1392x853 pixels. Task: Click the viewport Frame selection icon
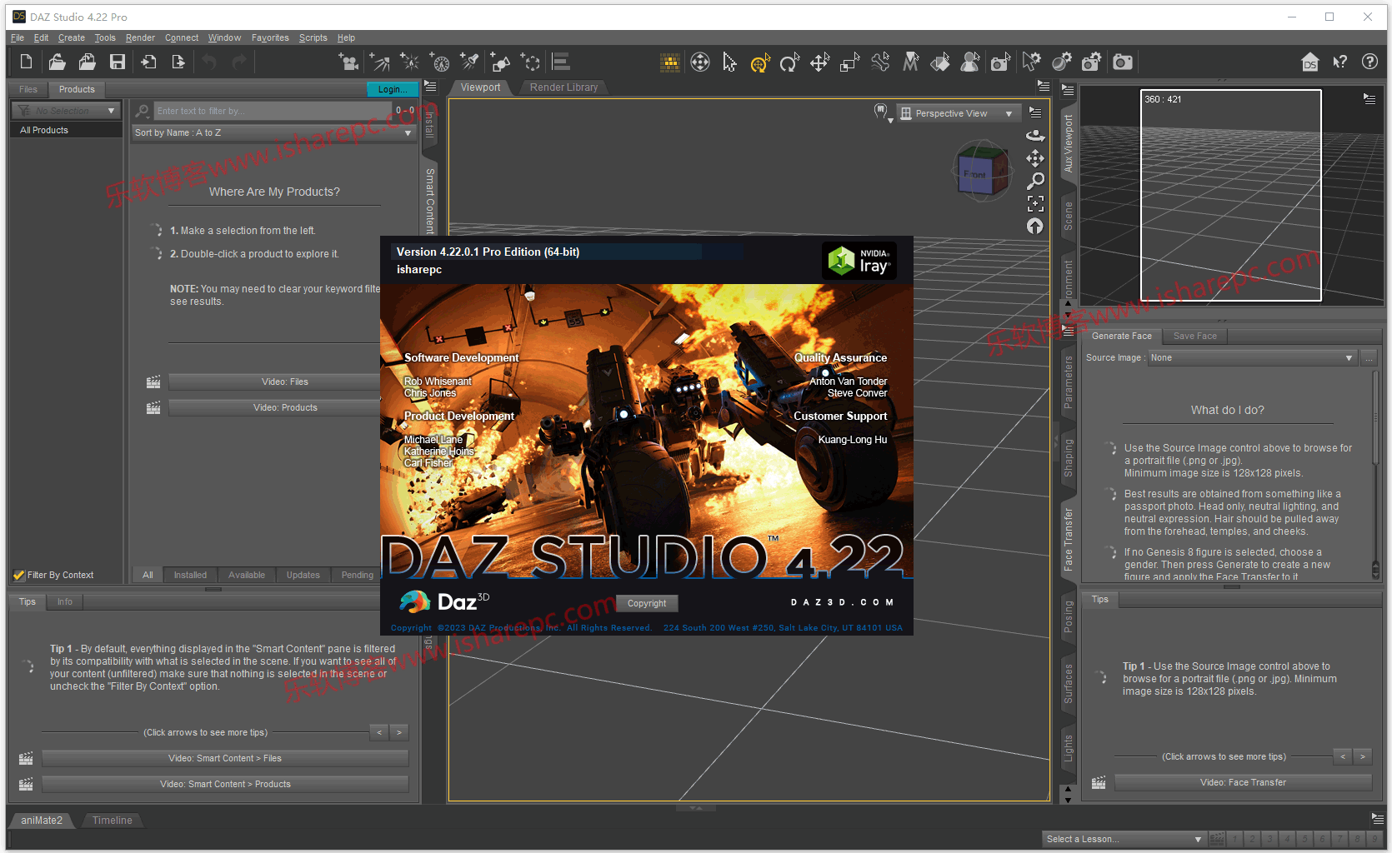(x=1035, y=203)
